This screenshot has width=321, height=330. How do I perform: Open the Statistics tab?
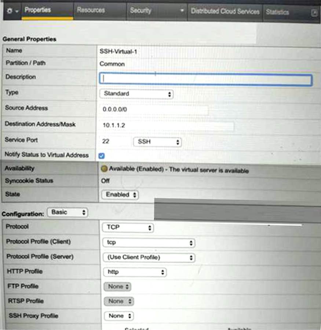[277, 12]
